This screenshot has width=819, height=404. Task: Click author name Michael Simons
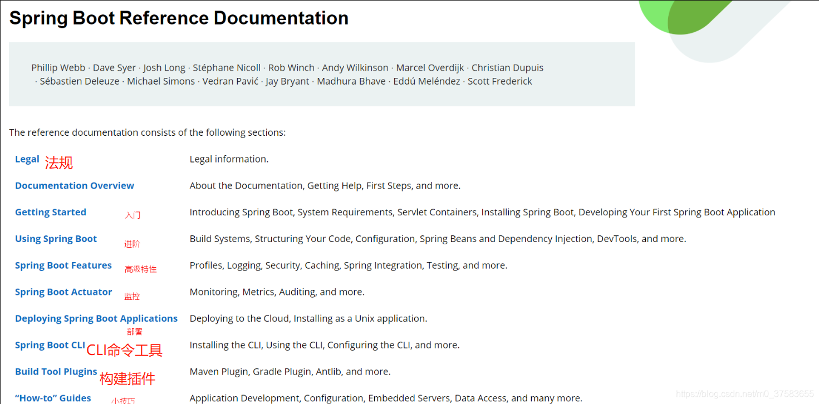click(x=161, y=81)
